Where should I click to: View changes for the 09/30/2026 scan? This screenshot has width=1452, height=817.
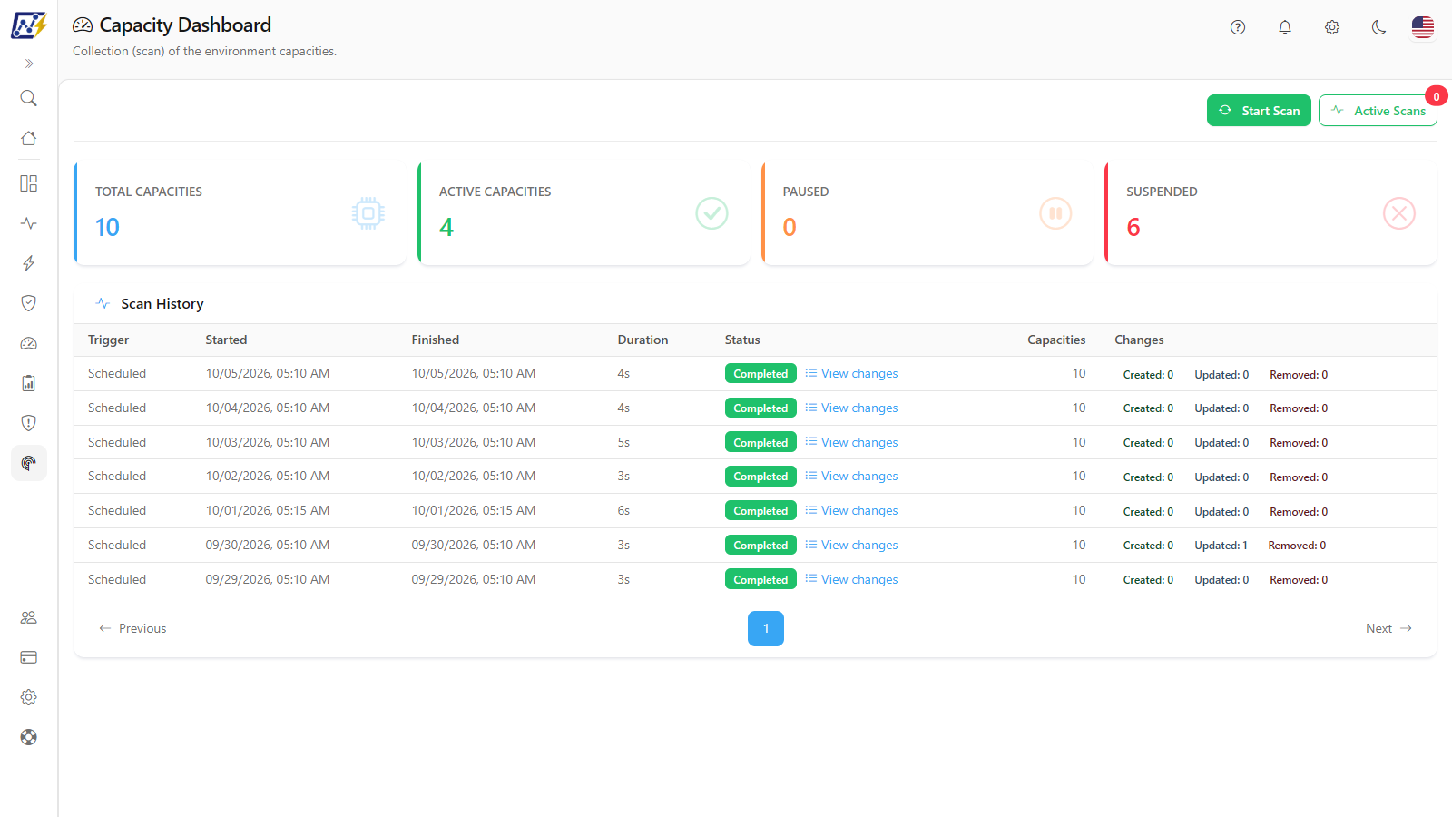pos(851,545)
